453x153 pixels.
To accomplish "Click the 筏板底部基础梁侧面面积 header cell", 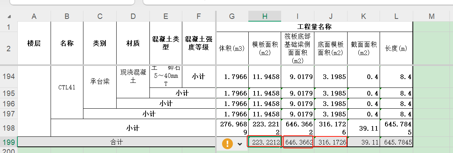I will (298, 48).
